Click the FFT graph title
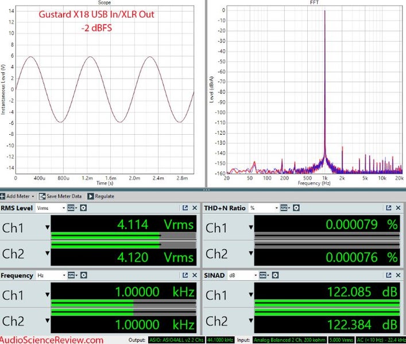This screenshot has height=344, width=406. (x=306, y=2)
